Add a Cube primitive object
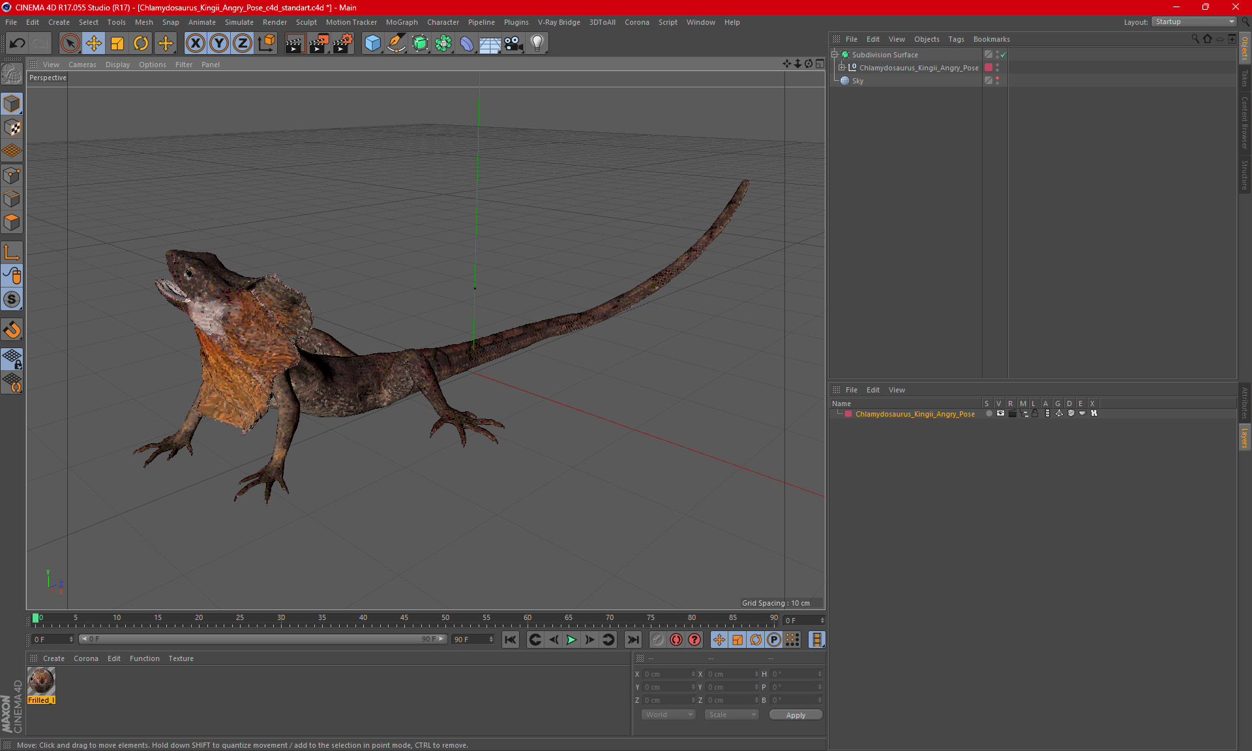This screenshot has width=1252, height=751. coord(372,44)
